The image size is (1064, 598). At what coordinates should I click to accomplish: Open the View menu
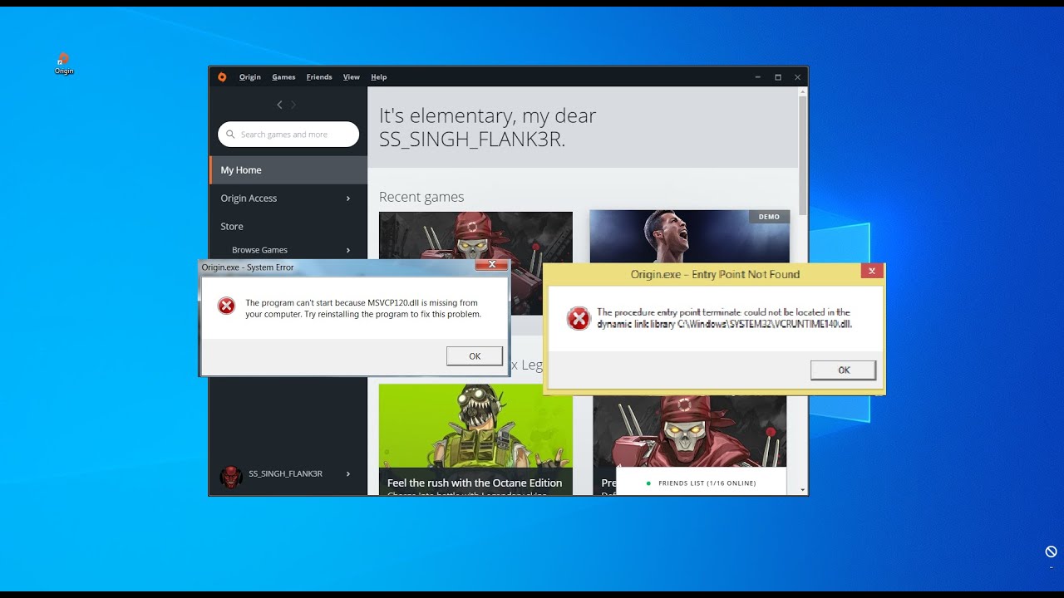click(x=352, y=77)
